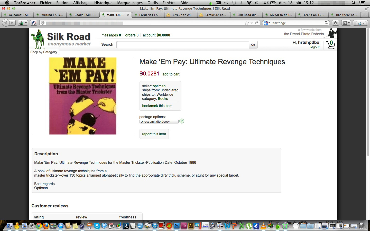Switch to the Welcome! tab
370x231 pixels.
point(17,15)
